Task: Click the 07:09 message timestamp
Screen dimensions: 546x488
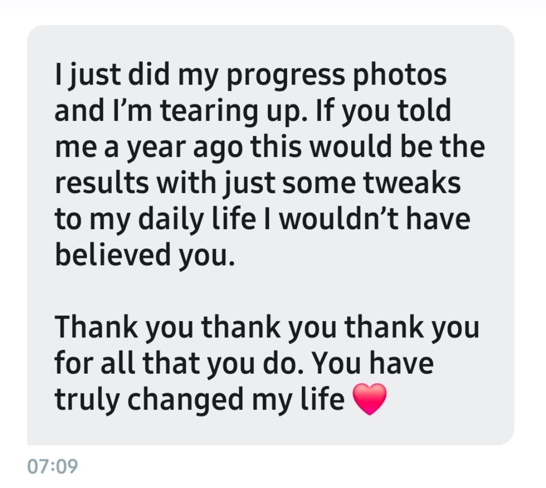Action: coord(53,466)
